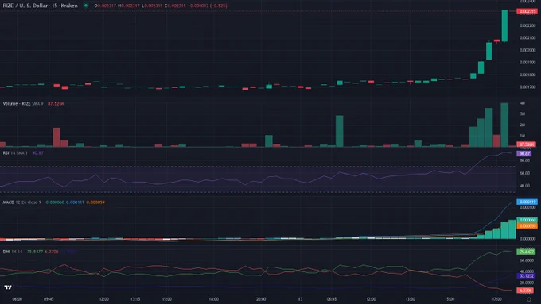Select the tall green volume bar near 06:45
This screenshot has height=304, width=541.
pos(340,131)
